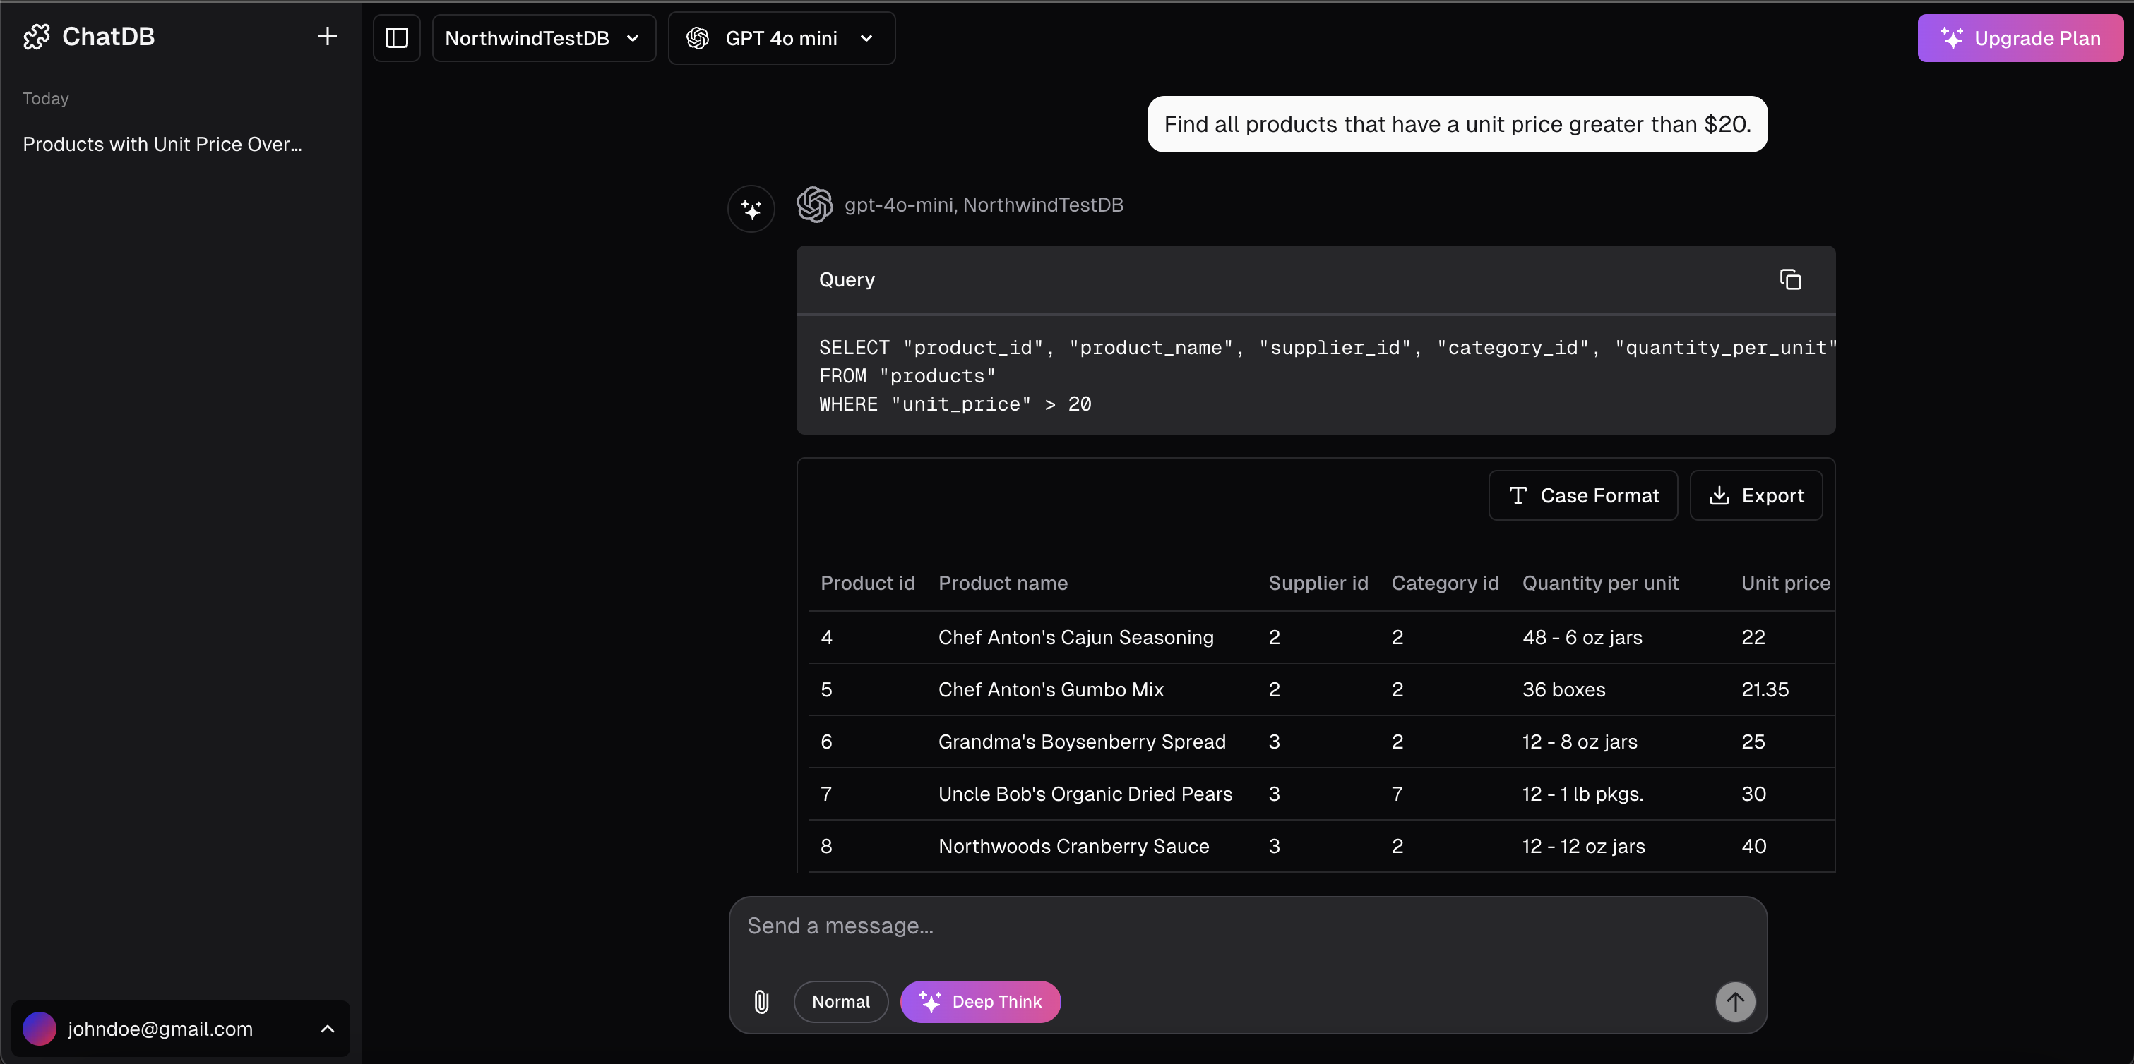
Task: Click the Upgrade Plan button
Action: 2020,38
